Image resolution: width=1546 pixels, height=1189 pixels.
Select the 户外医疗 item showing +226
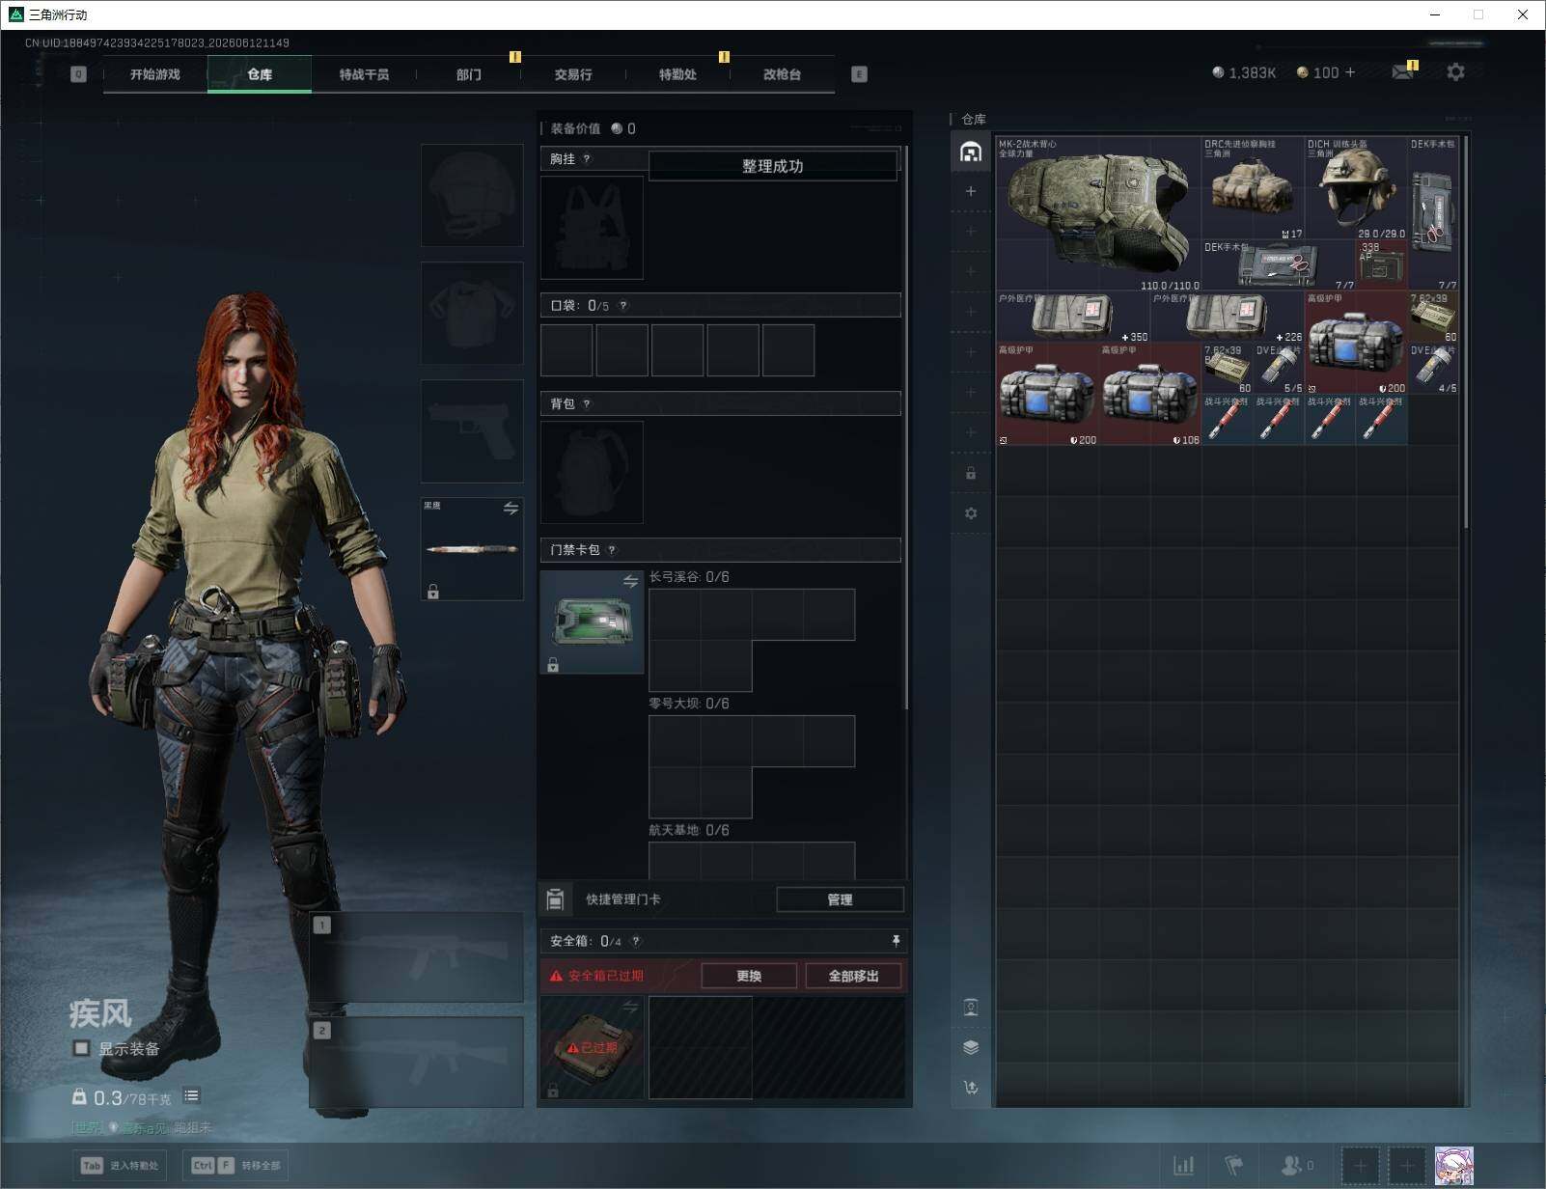tap(1227, 317)
